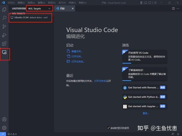Toggle the secondary side bar layout icon

(x=150, y=3)
